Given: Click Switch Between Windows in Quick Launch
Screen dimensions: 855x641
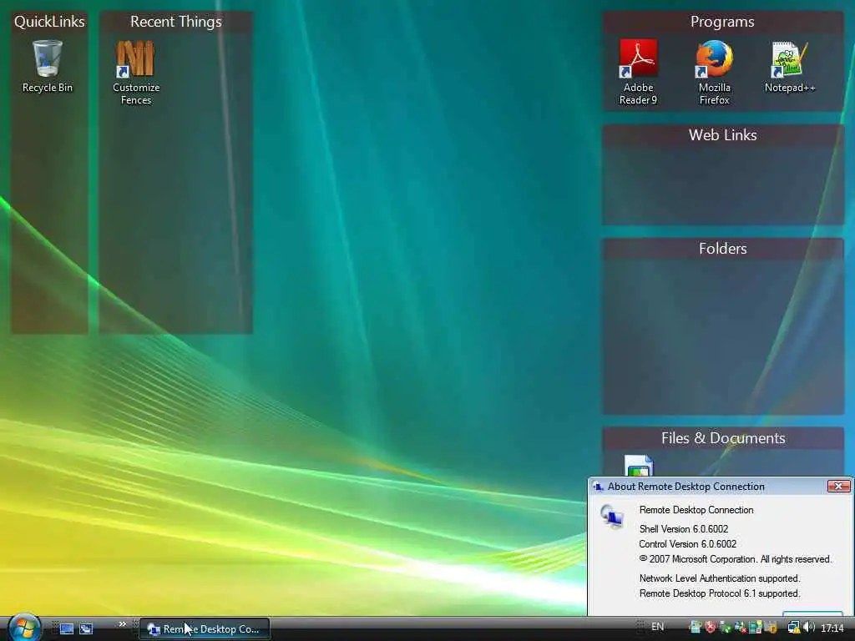Looking at the screenshot, I should point(86,628).
